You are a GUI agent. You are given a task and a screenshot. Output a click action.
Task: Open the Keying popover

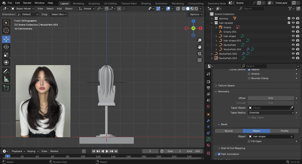coord(33,151)
